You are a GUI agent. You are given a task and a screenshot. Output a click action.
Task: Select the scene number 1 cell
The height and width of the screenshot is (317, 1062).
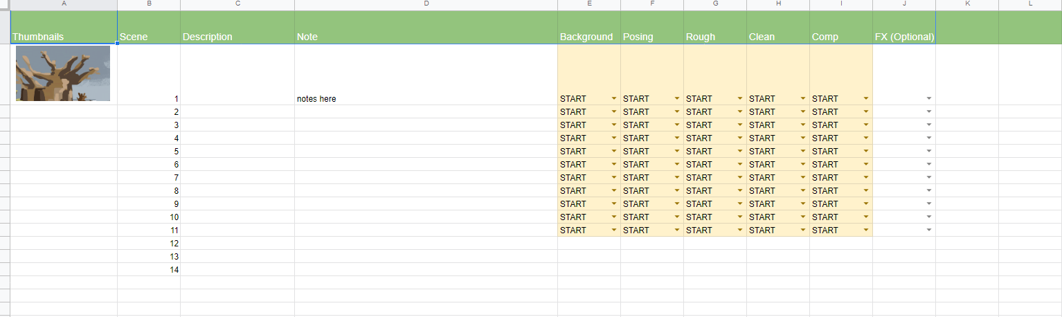pyautogui.click(x=149, y=75)
